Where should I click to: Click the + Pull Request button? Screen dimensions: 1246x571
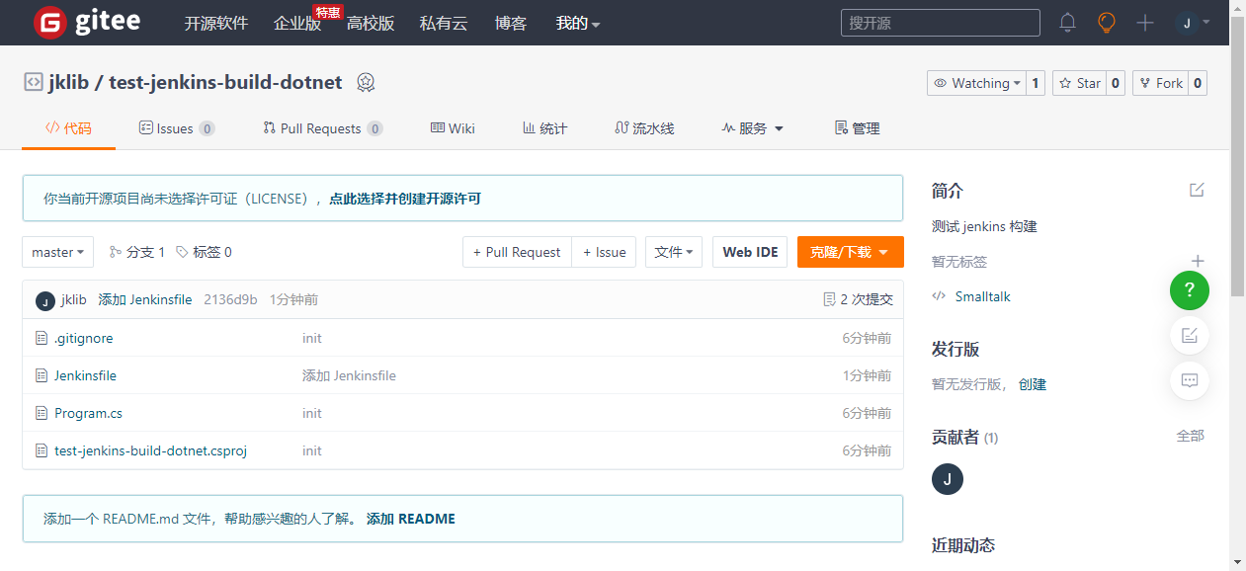[517, 252]
